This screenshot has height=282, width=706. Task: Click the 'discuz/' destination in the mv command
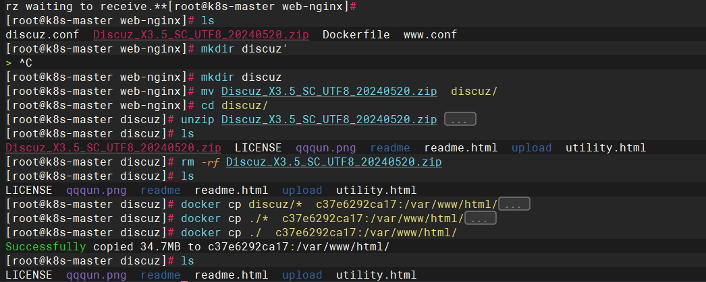[474, 91]
